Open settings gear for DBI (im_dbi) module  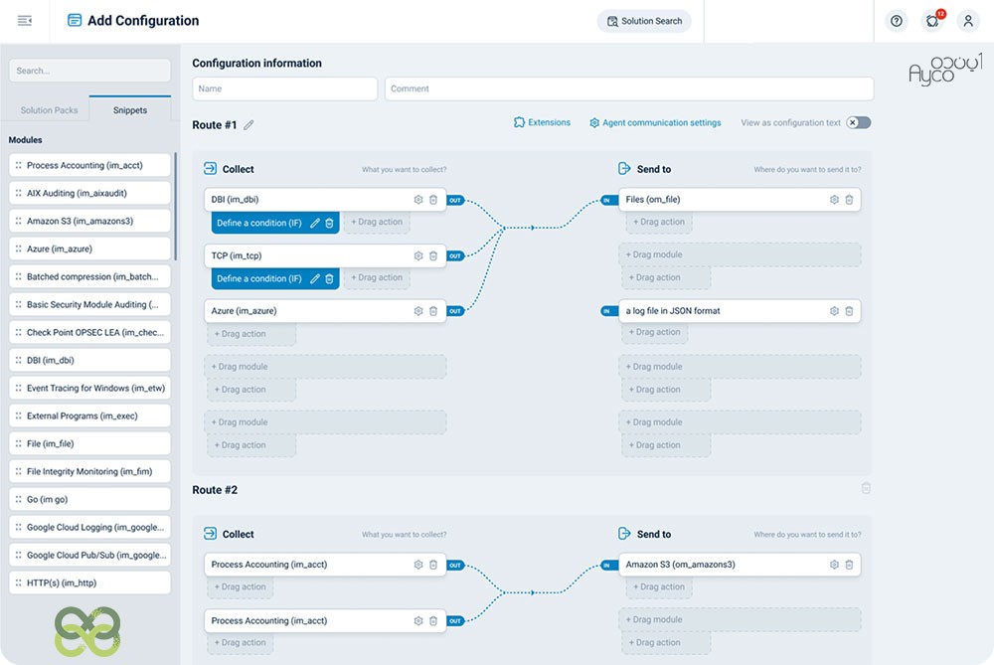pyautogui.click(x=418, y=200)
